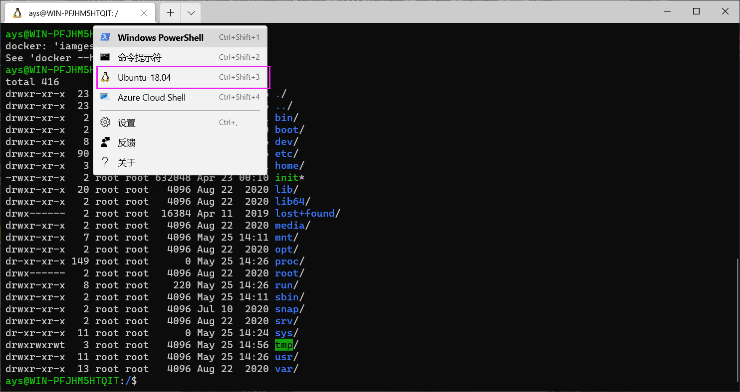Click the Azure Cloud Shell icon

tap(105, 97)
